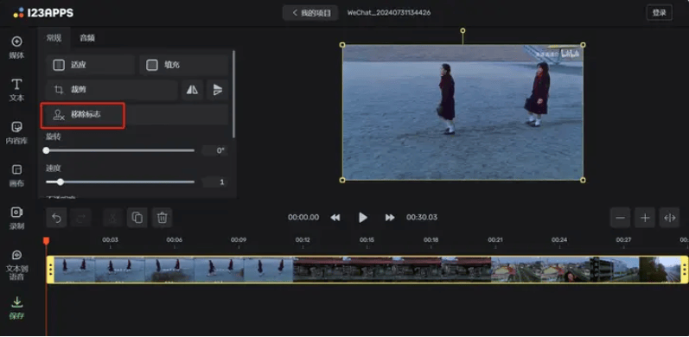
Task: Go back to 我的项目 my projects
Action: click(310, 13)
